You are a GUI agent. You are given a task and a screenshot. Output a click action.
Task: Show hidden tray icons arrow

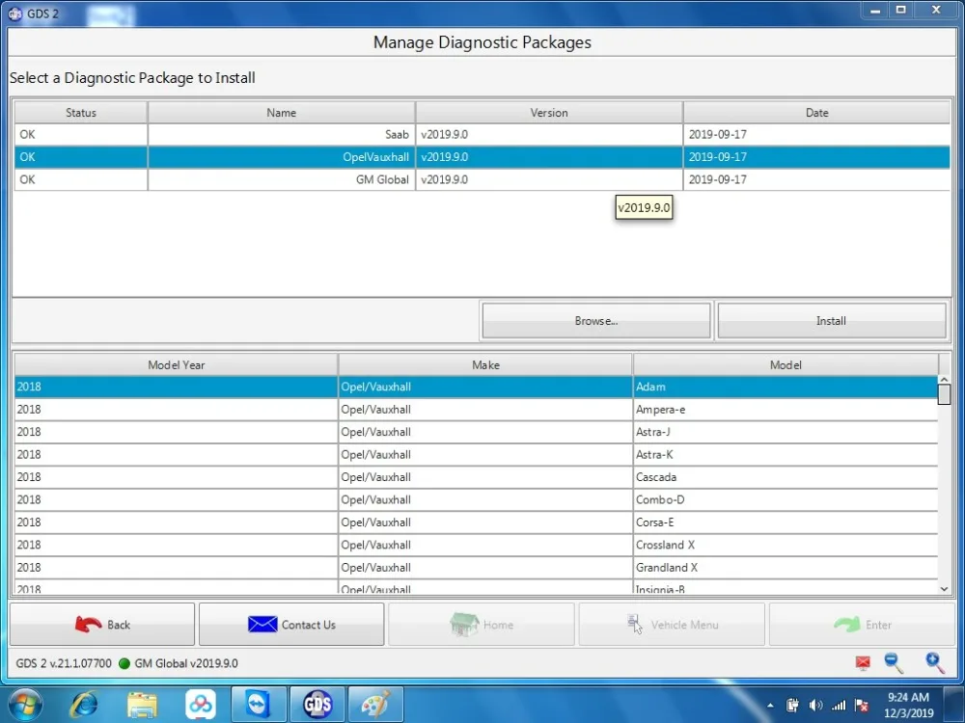pyautogui.click(x=770, y=706)
